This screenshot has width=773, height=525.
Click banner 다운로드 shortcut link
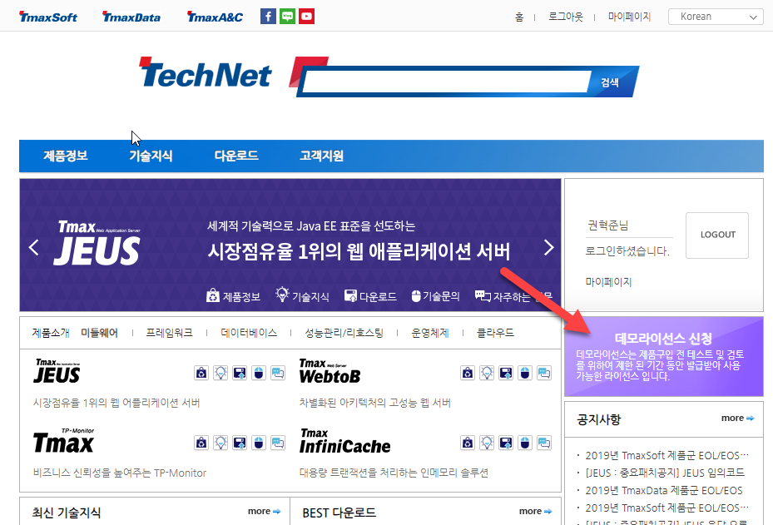pos(370,295)
